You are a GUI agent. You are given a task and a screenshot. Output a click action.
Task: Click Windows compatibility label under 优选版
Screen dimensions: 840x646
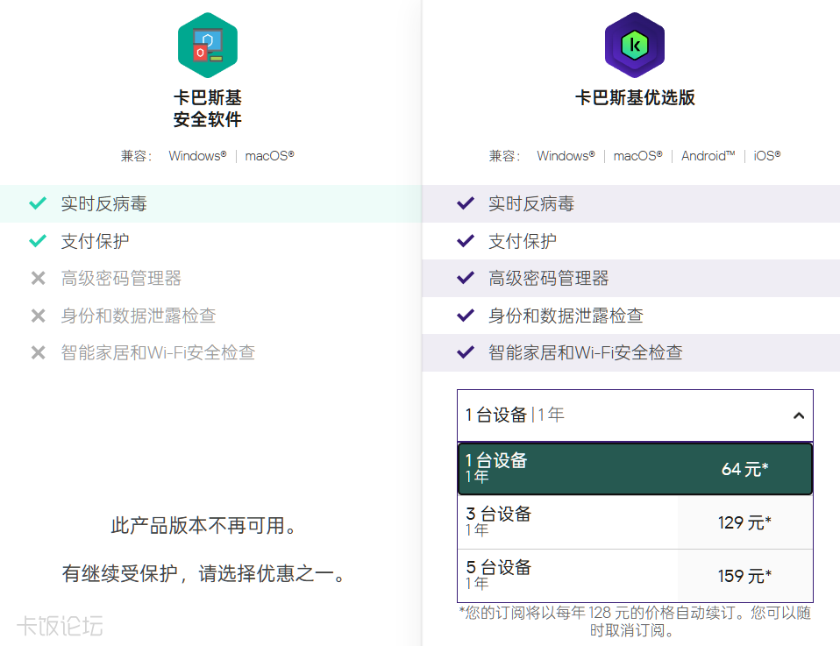[x=566, y=156]
